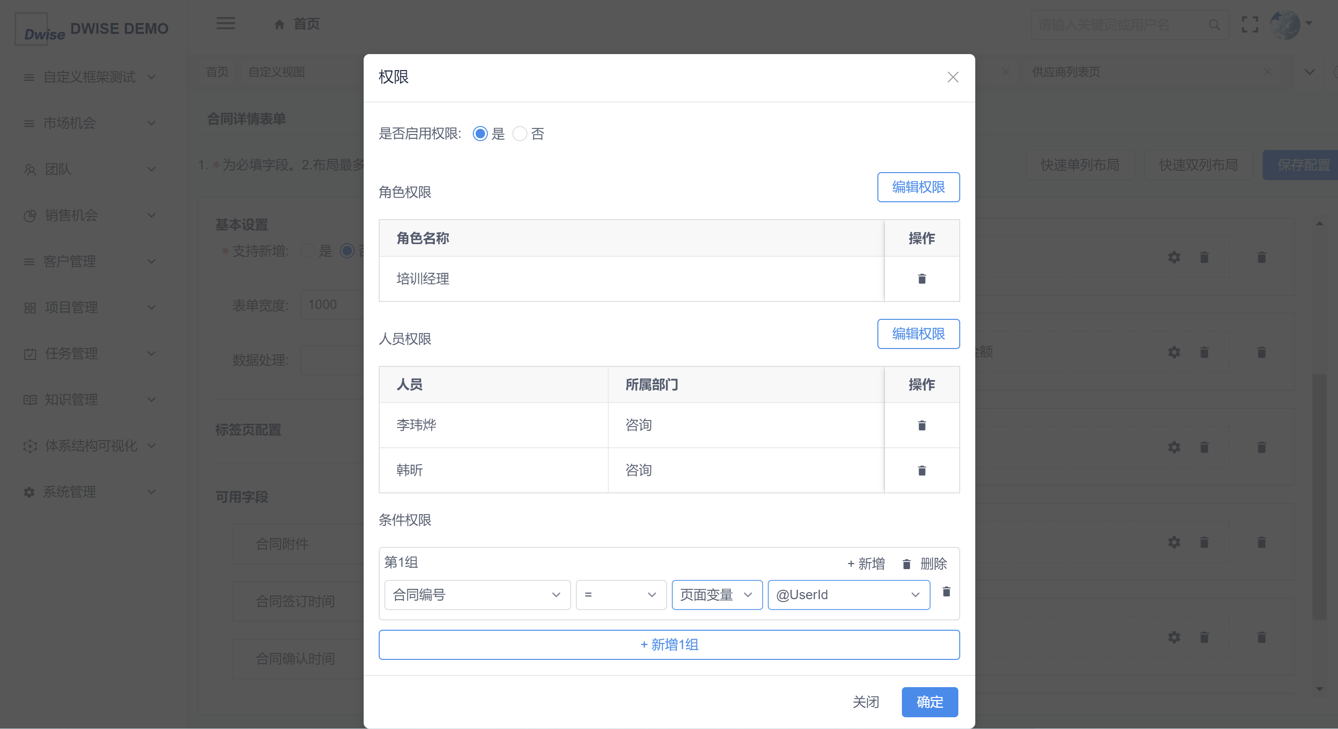Screen dimensions: 1338x729
Task: Click the 确定 confirm button
Action: [929, 702]
